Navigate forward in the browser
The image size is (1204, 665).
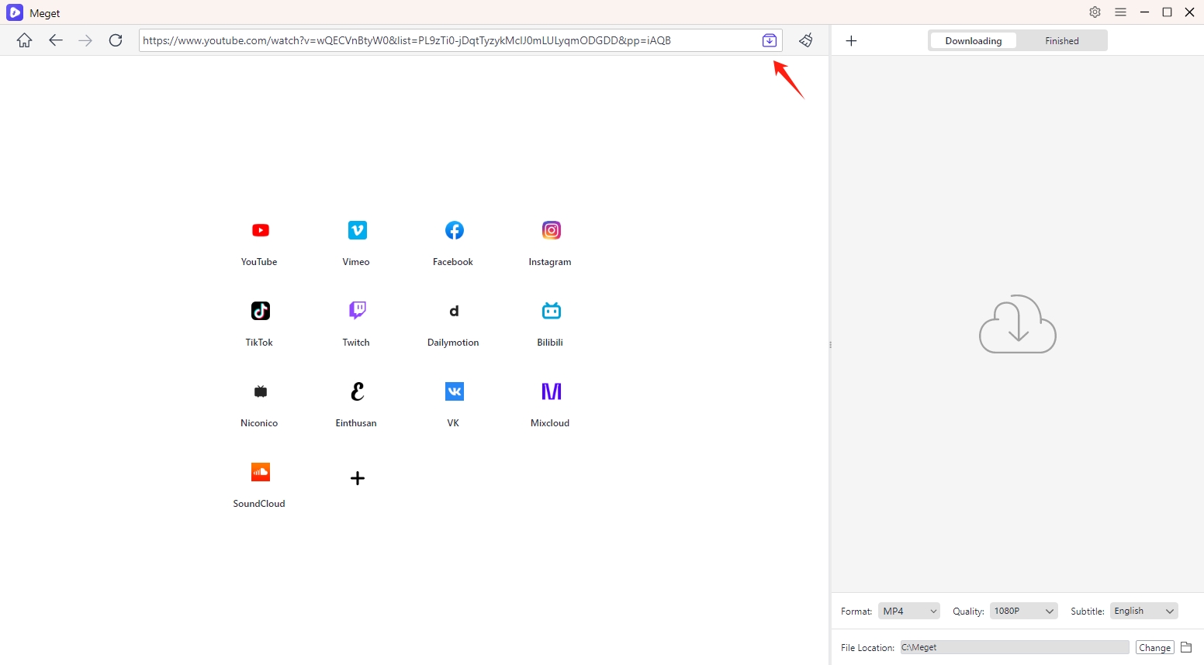point(85,40)
